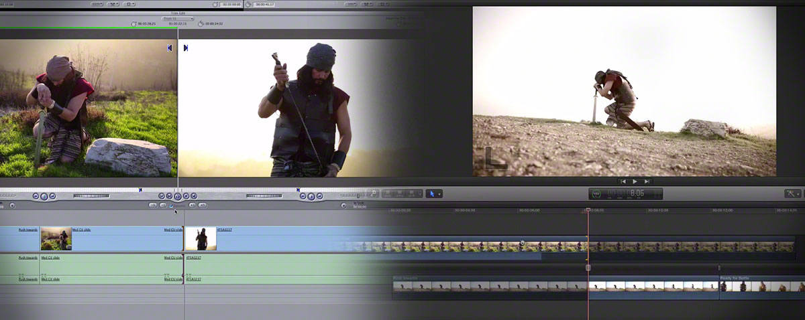Step incoming clip back one frame

tap(303, 195)
